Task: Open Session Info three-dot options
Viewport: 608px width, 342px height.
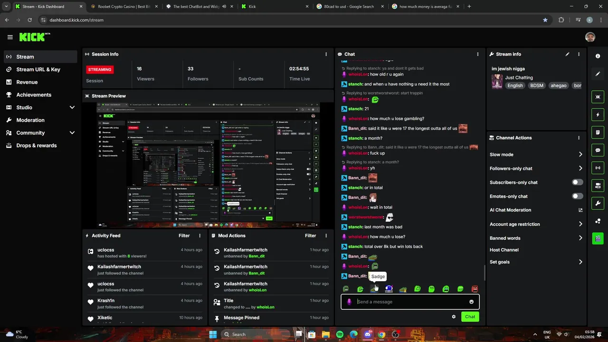Action: tap(326, 54)
